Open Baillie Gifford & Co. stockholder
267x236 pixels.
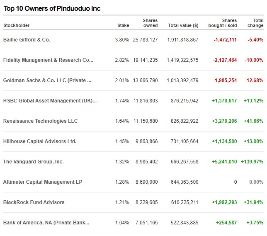(x=27, y=40)
